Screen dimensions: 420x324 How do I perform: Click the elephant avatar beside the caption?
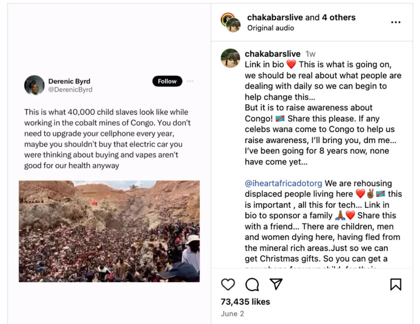[x=231, y=58]
